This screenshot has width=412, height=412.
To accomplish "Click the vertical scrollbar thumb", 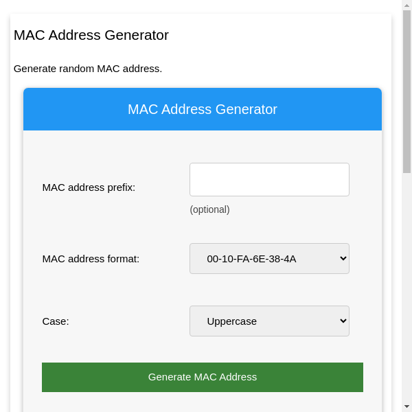I will click(407, 89).
